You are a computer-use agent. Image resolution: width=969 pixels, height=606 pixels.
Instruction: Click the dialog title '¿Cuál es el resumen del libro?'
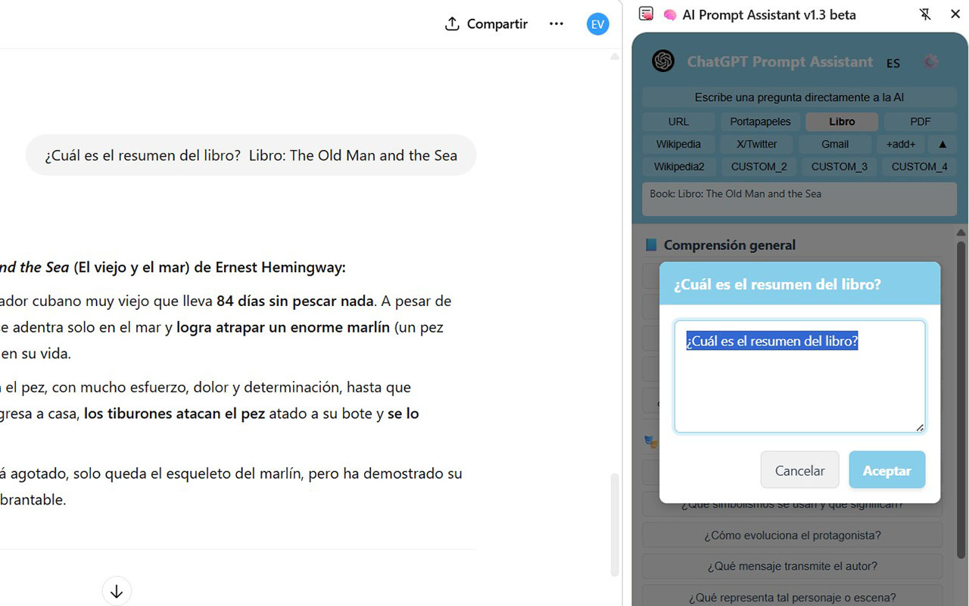tap(777, 285)
